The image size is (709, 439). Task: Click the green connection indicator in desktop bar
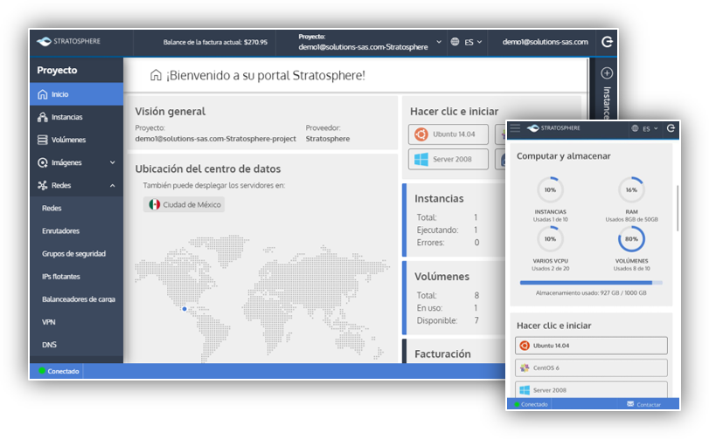[x=42, y=371]
